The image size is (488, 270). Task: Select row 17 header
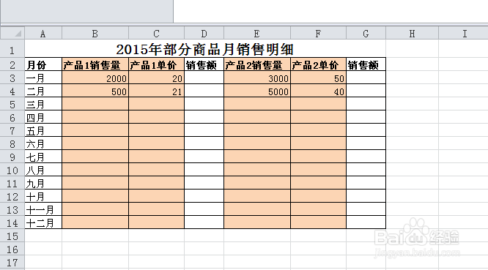(12, 262)
